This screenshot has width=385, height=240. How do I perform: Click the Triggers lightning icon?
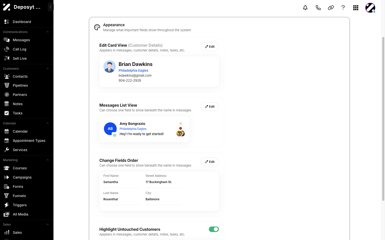(7, 205)
